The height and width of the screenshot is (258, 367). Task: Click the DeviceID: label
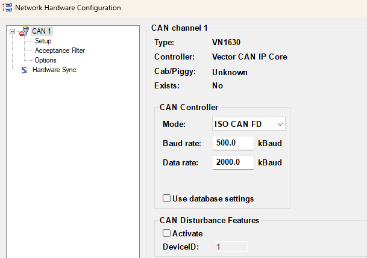(181, 247)
